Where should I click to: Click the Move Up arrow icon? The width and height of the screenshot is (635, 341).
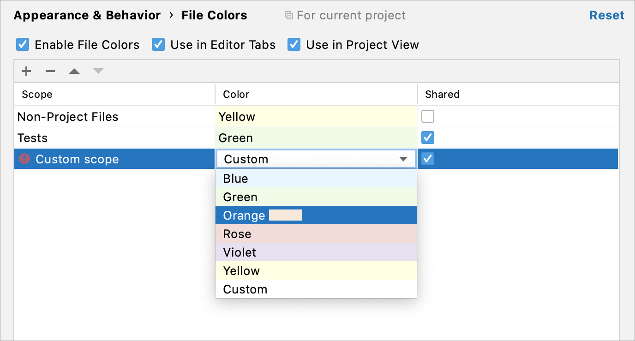click(74, 71)
